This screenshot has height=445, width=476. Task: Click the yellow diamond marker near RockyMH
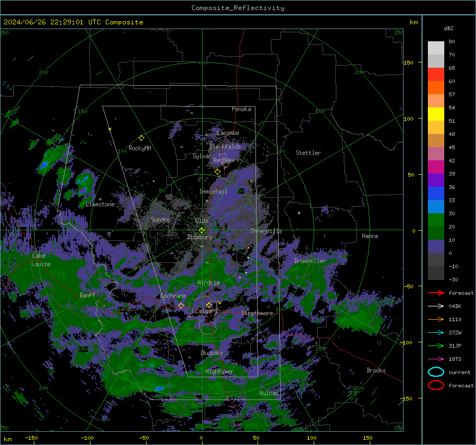[141, 138]
